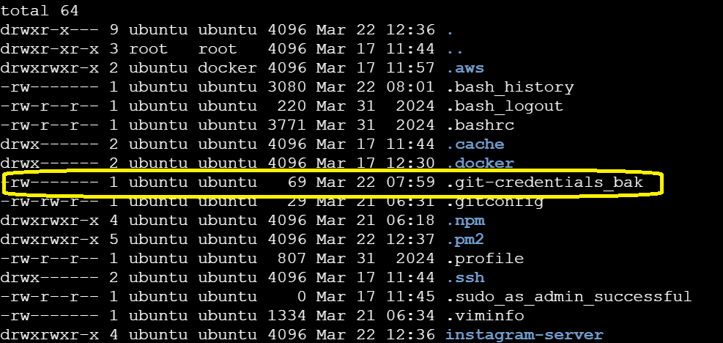Click the "root" owner text
The image size is (723, 343).
point(148,49)
